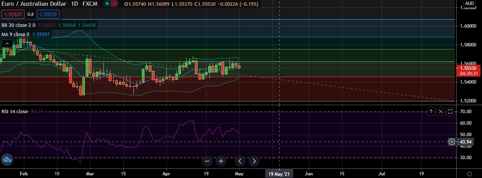Select the MA 9 close 0 indicator legend
Screen dimensions: 482x178
pyautogui.click(x=15, y=35)
